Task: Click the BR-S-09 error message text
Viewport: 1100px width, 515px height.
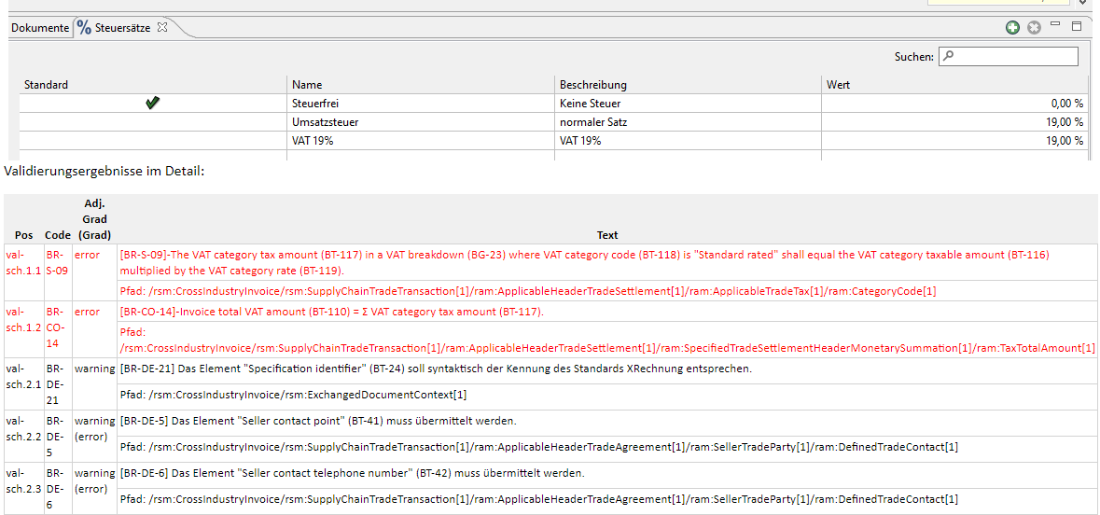Action: tap(584, 262)
